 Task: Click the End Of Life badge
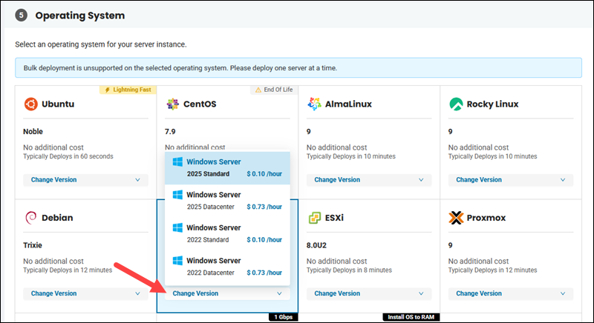pos(274,90)
